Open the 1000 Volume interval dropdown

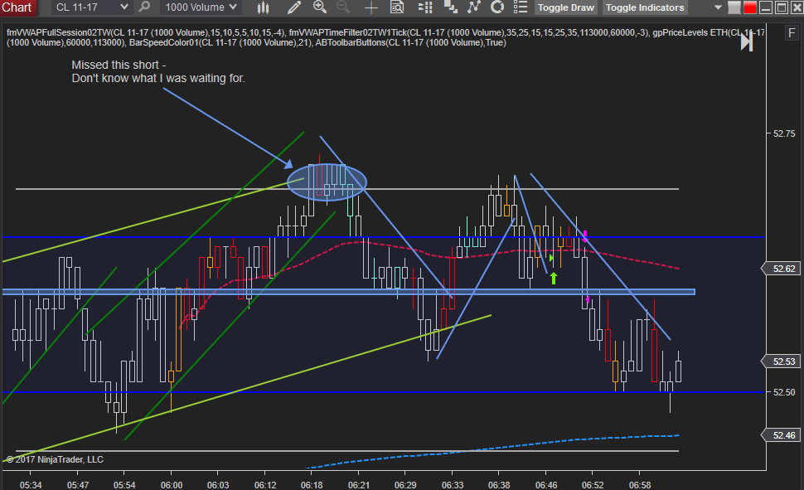tap(201, 7)
